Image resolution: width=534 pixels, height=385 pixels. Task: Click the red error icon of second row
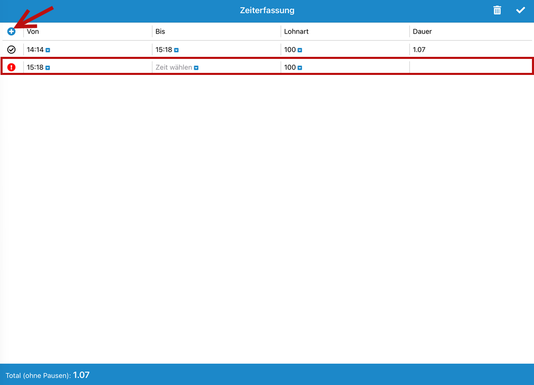pos(11,67)
